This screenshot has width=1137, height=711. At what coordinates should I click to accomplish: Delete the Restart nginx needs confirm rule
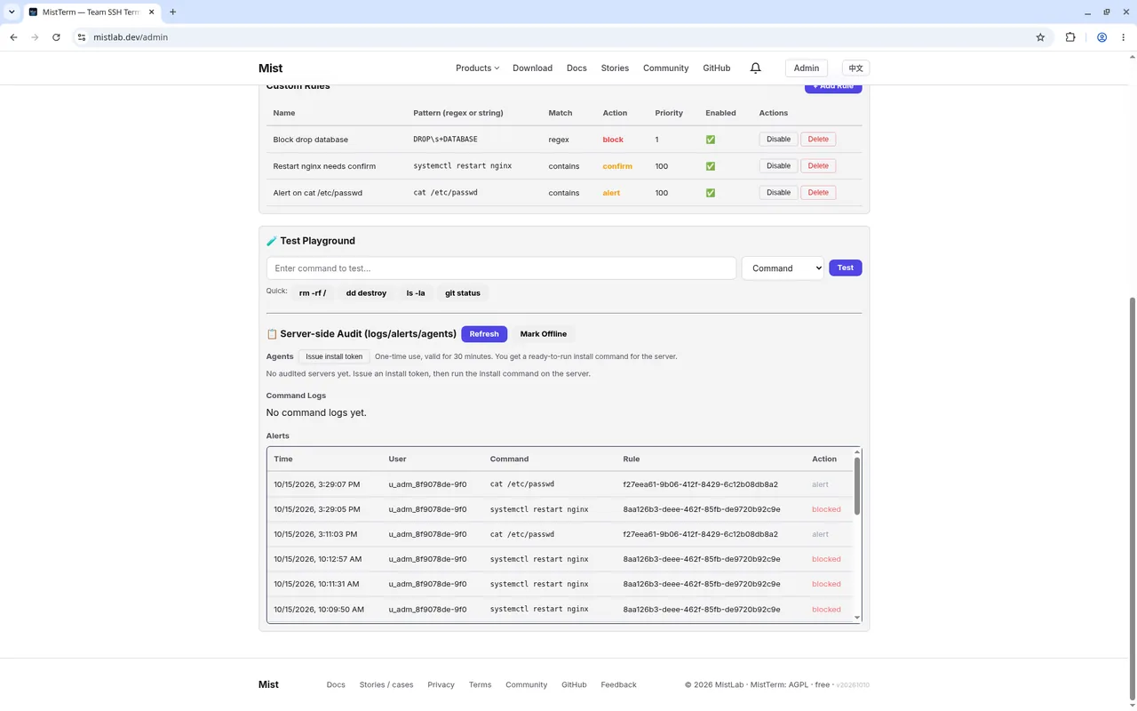coord(818,166)
